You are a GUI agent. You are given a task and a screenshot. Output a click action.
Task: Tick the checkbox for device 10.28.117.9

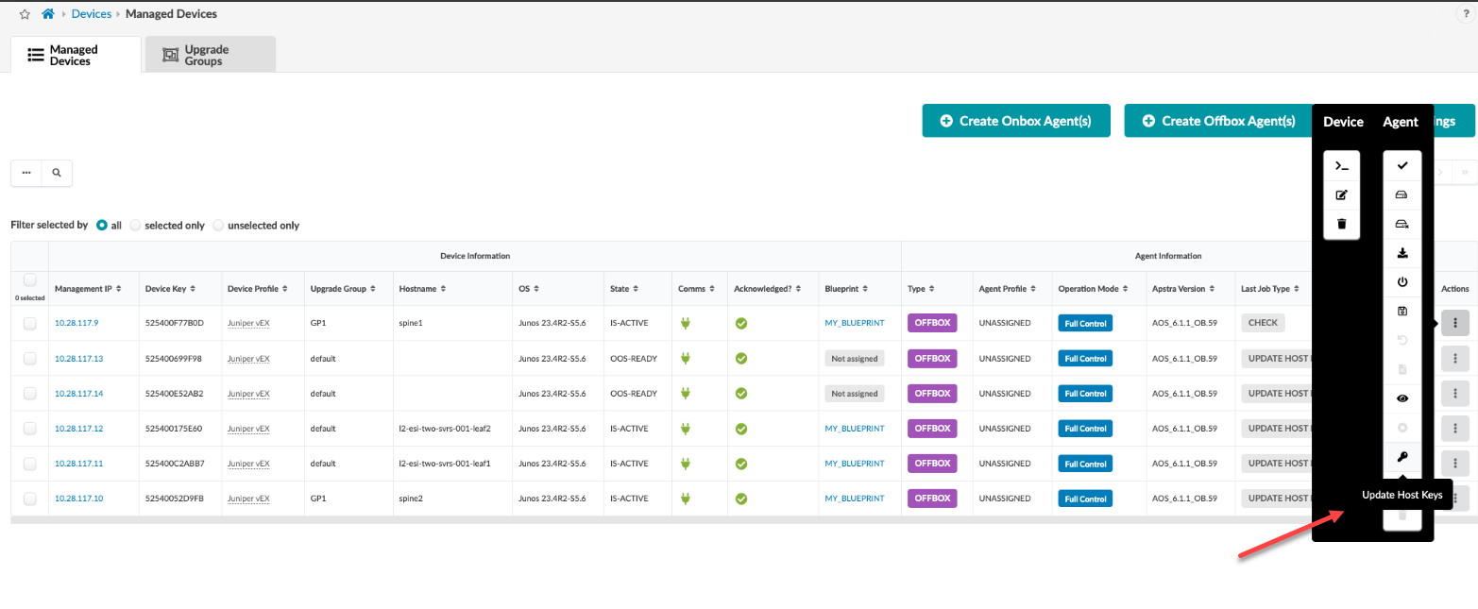(30, 323)
